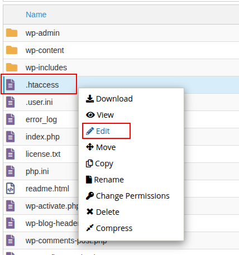Click the index.php file icon

tap(11, 137)
